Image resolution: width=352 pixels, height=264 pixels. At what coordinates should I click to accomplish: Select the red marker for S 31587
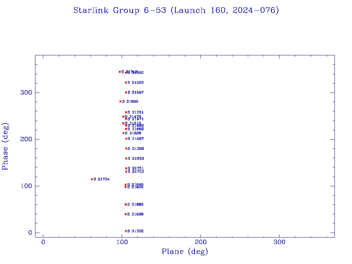(x=126, y=139)
